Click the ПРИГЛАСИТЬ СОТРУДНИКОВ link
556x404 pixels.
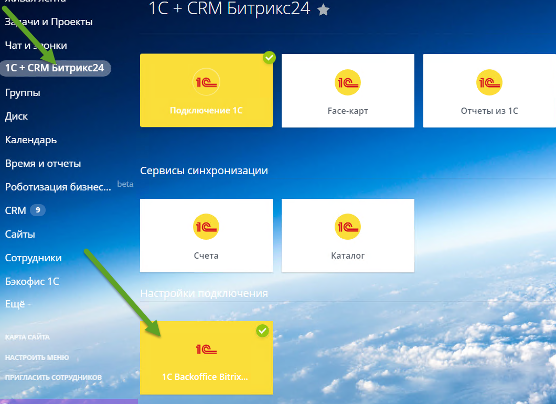53,377
